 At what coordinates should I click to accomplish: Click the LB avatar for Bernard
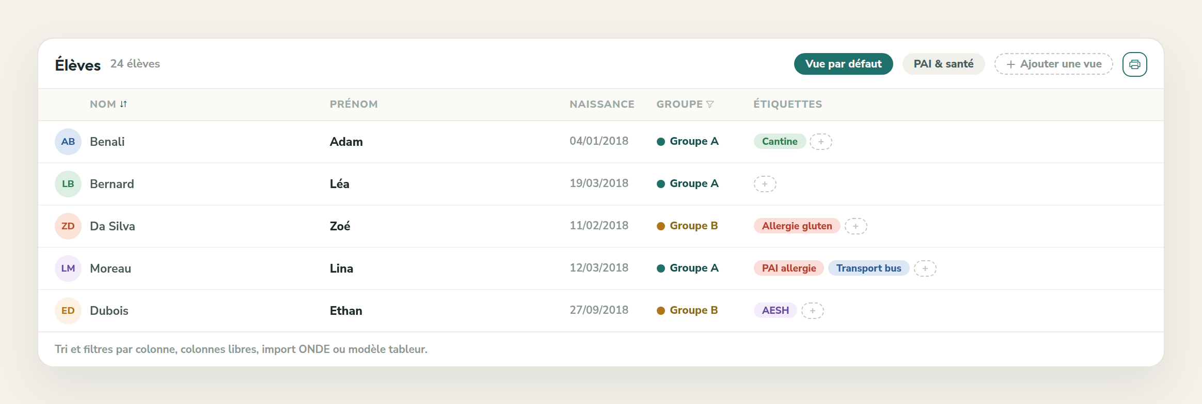point(68,184)
